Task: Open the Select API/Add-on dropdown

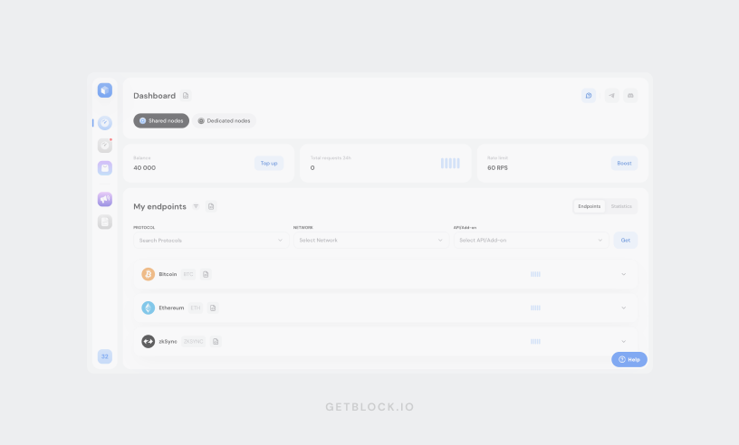Action: (x=531, y=241)
